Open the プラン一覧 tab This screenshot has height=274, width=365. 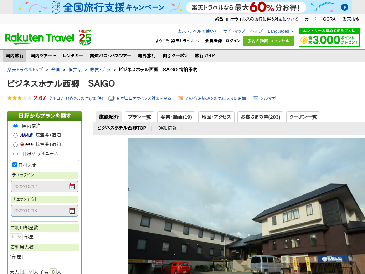tap(139, 117)
